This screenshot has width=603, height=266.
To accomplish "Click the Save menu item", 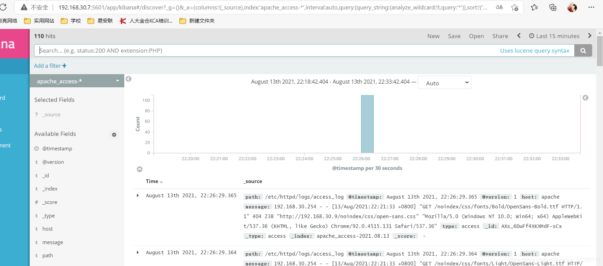I will (454, 36).
